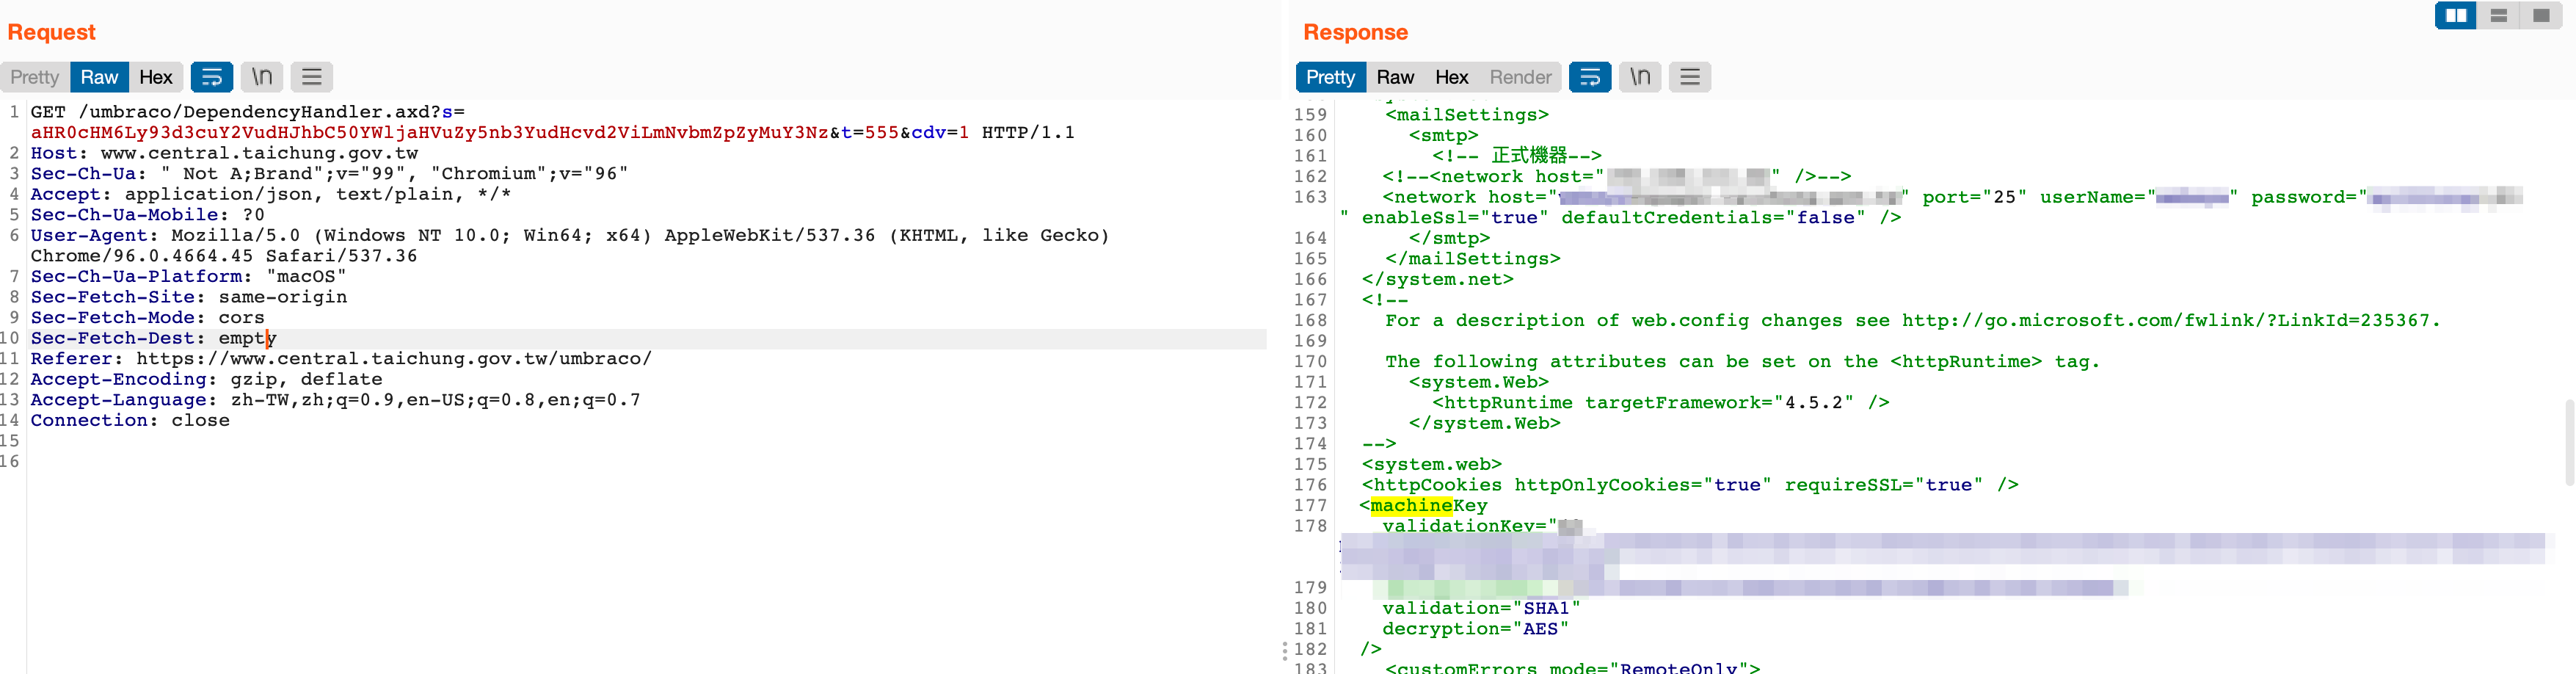
Task: Toggle non-printable characters (\n) in Request panel
Action: tap(262, 77)
